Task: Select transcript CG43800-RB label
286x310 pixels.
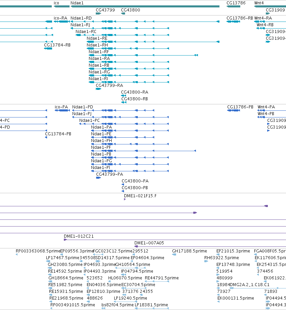Action: coord(135,99)
